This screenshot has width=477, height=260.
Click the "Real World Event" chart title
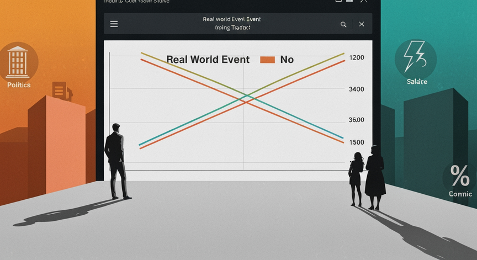pos(208,59)
